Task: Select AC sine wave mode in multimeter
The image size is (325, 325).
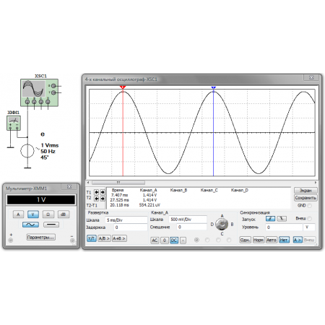Action: click(x=30, y=225)
